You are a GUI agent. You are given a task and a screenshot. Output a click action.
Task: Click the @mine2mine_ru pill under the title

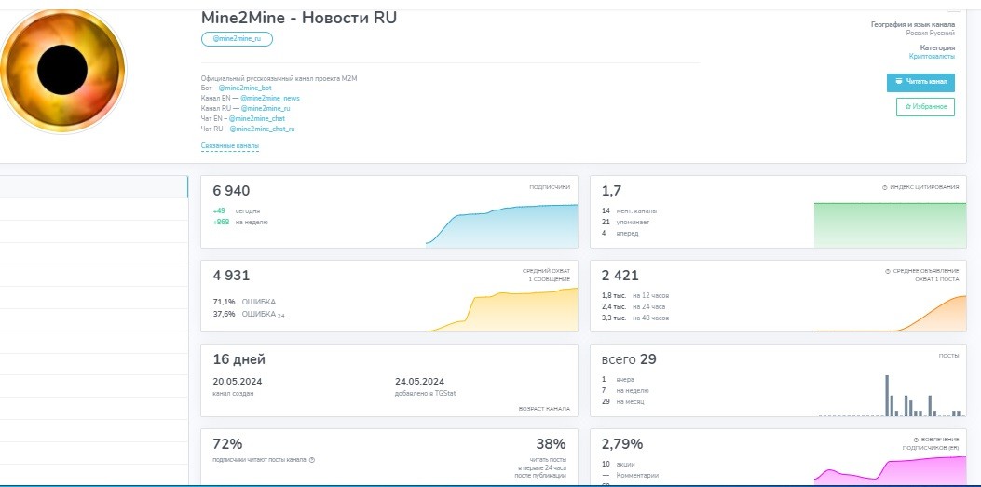(237, 39)
